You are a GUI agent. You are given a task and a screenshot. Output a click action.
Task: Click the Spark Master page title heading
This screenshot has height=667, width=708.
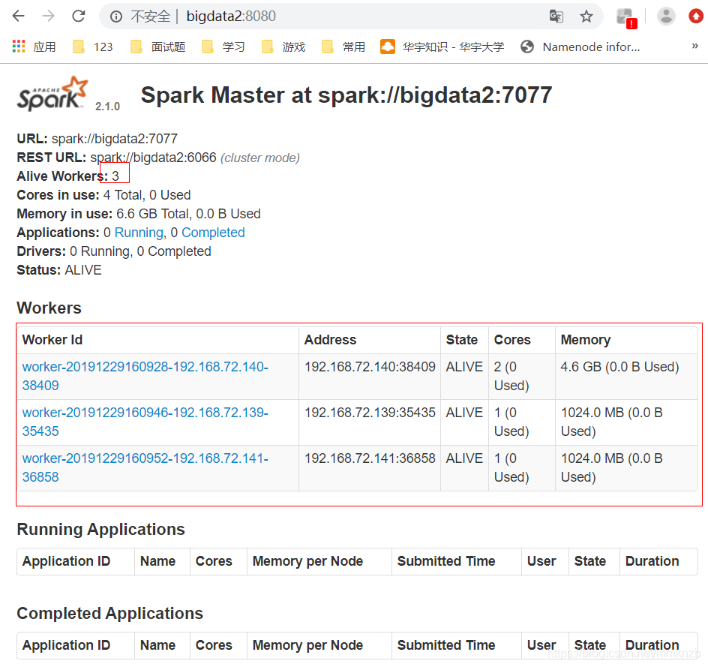click(346, 95)
